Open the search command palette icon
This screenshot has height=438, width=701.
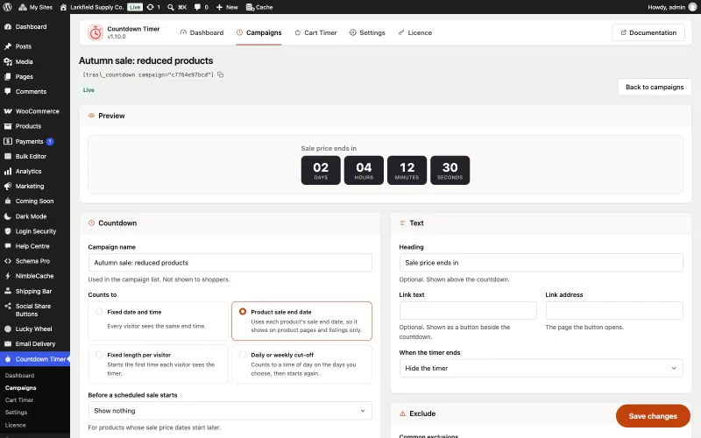177,7
